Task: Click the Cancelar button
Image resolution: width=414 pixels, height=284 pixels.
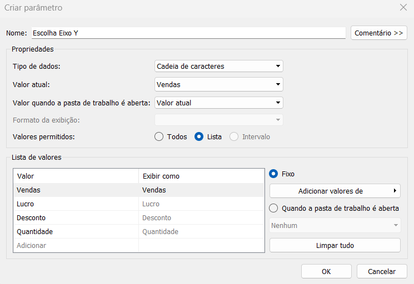Action: (382, 271)
